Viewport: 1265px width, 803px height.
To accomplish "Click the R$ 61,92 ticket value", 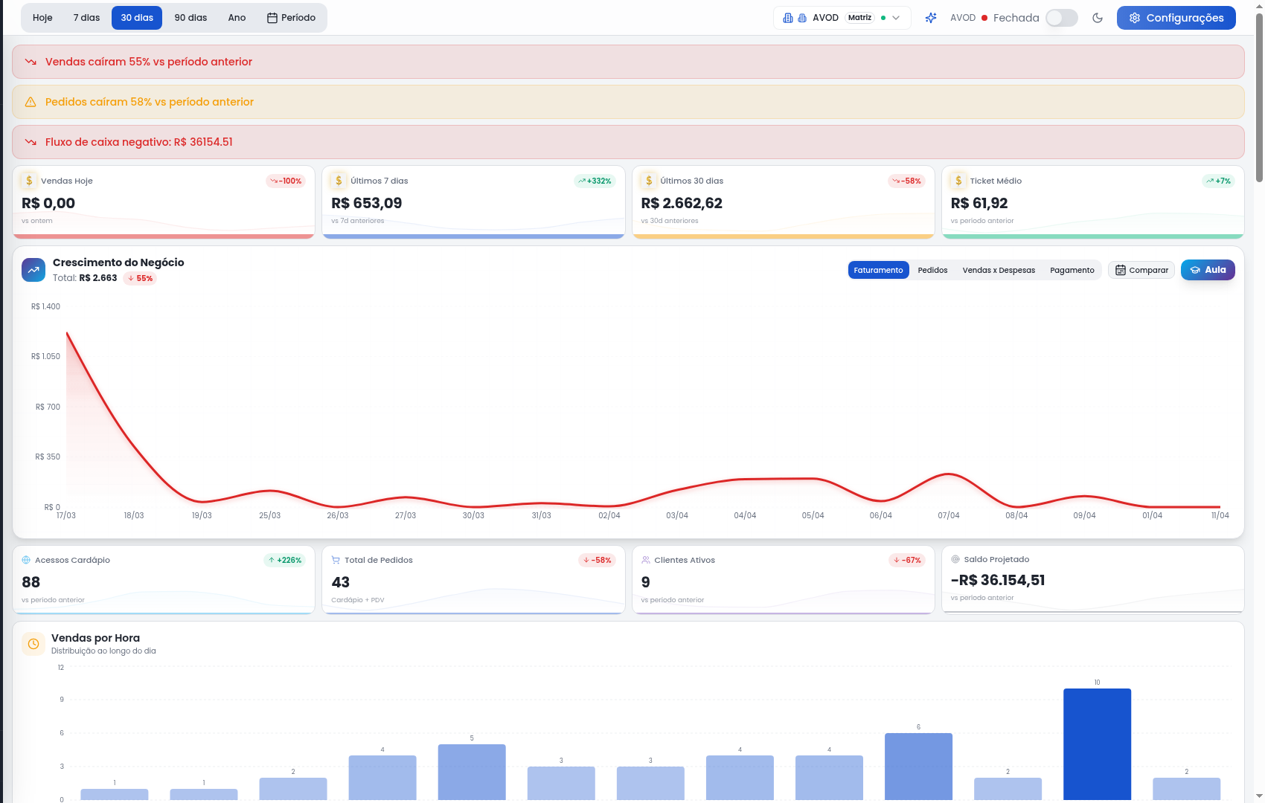I will (x=979, y=203).
